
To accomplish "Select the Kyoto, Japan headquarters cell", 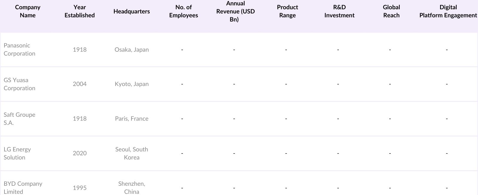I will (131, 84).
